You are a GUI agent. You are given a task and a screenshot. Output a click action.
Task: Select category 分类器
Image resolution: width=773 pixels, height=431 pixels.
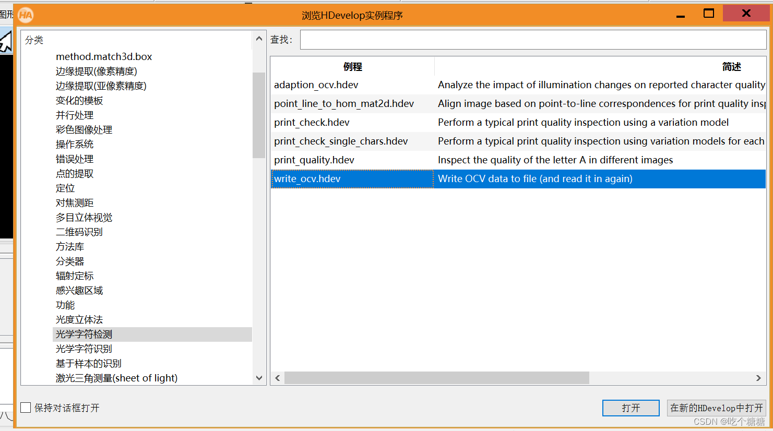tap(70, 261)
